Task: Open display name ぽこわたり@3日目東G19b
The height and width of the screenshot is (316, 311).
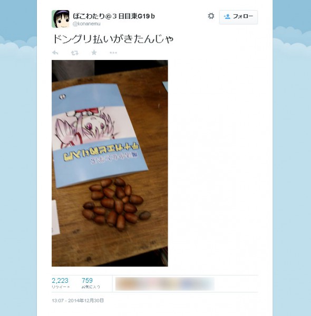Action: pos(114,16)
